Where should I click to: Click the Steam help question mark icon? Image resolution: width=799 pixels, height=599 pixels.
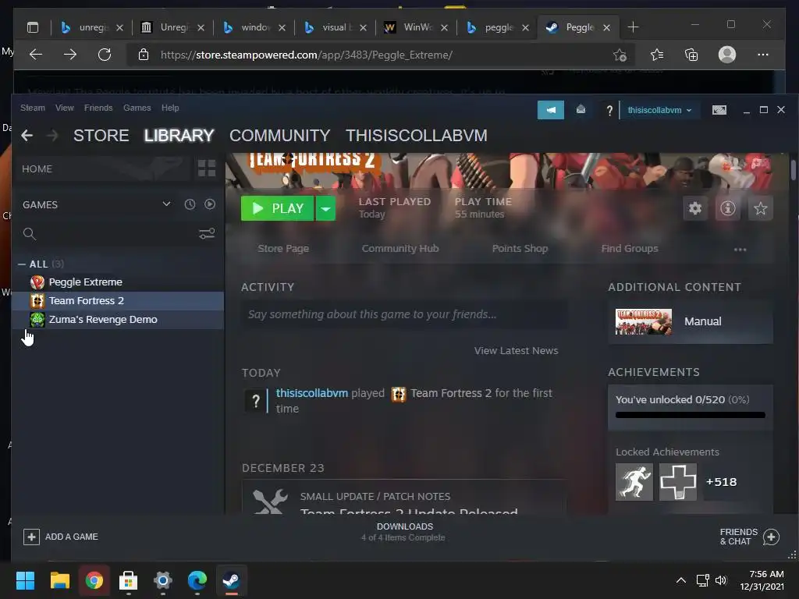point(609,110)
